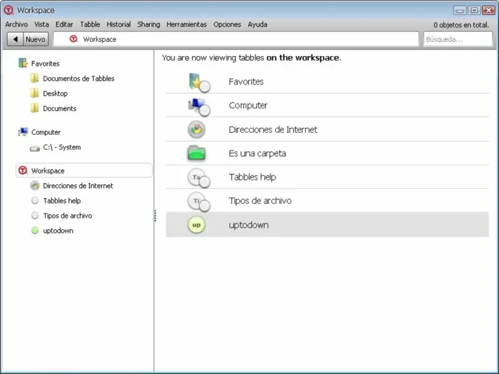Select Workspace in the sidebar tree
The height and width of the screenshot is (374, 499).
tap(84, 170)
